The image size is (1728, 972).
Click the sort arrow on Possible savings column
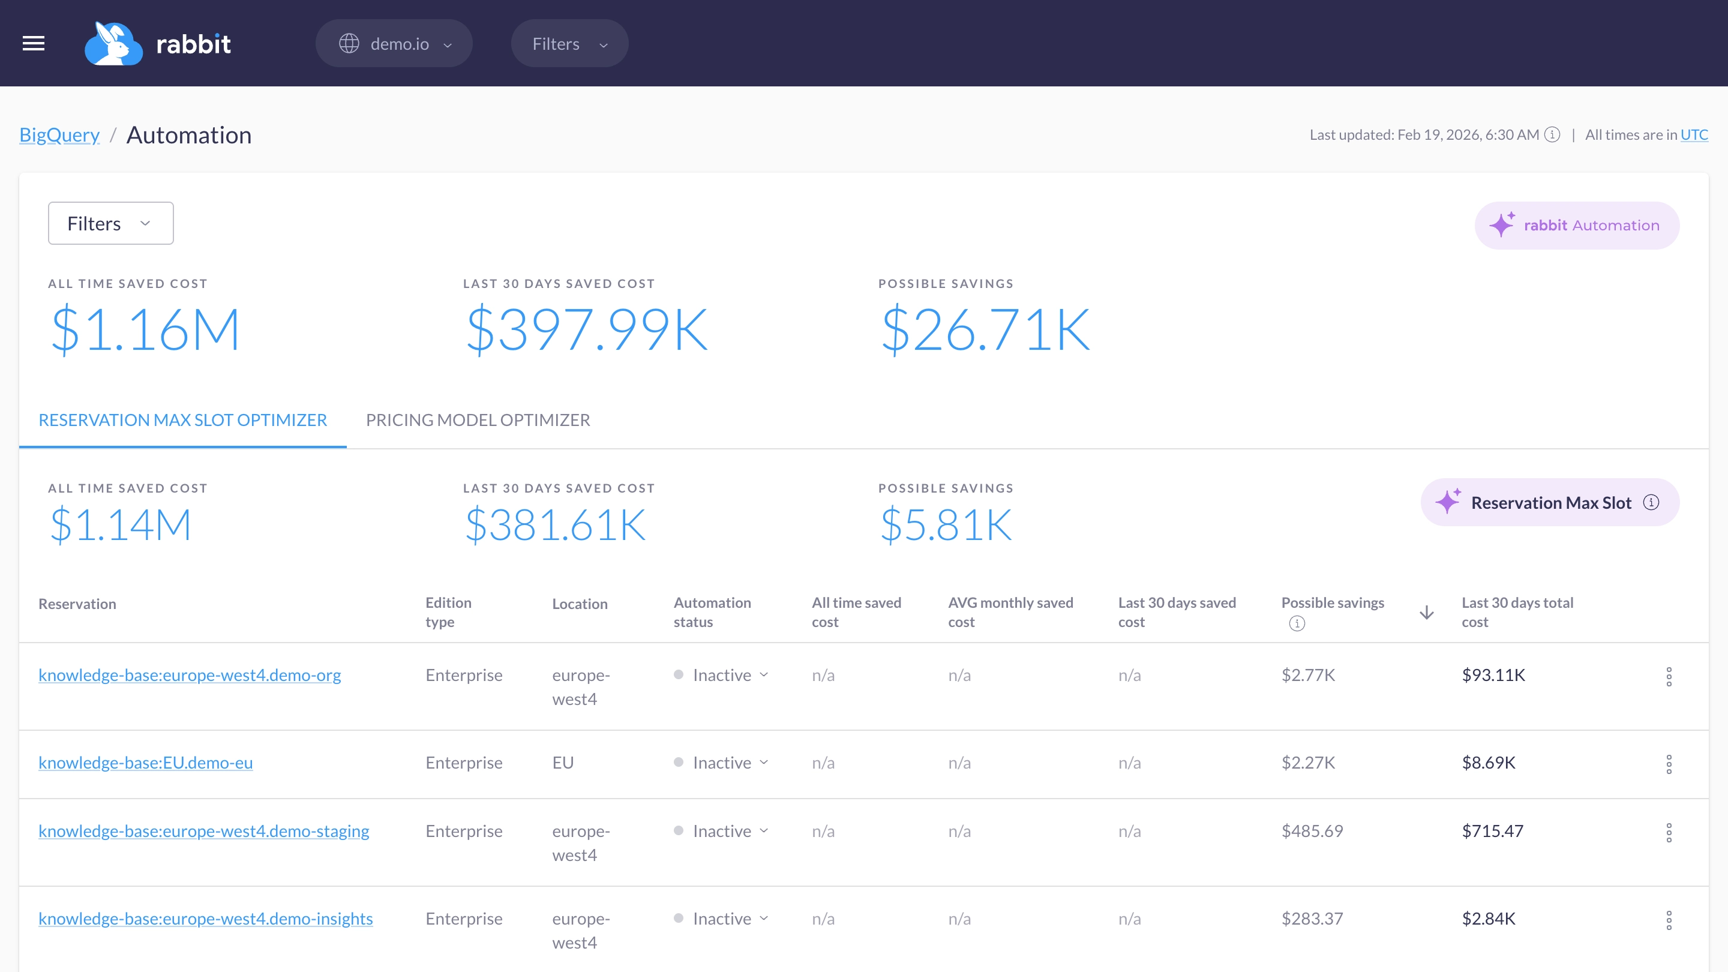pyautogui.click(x=1427, y=613)
